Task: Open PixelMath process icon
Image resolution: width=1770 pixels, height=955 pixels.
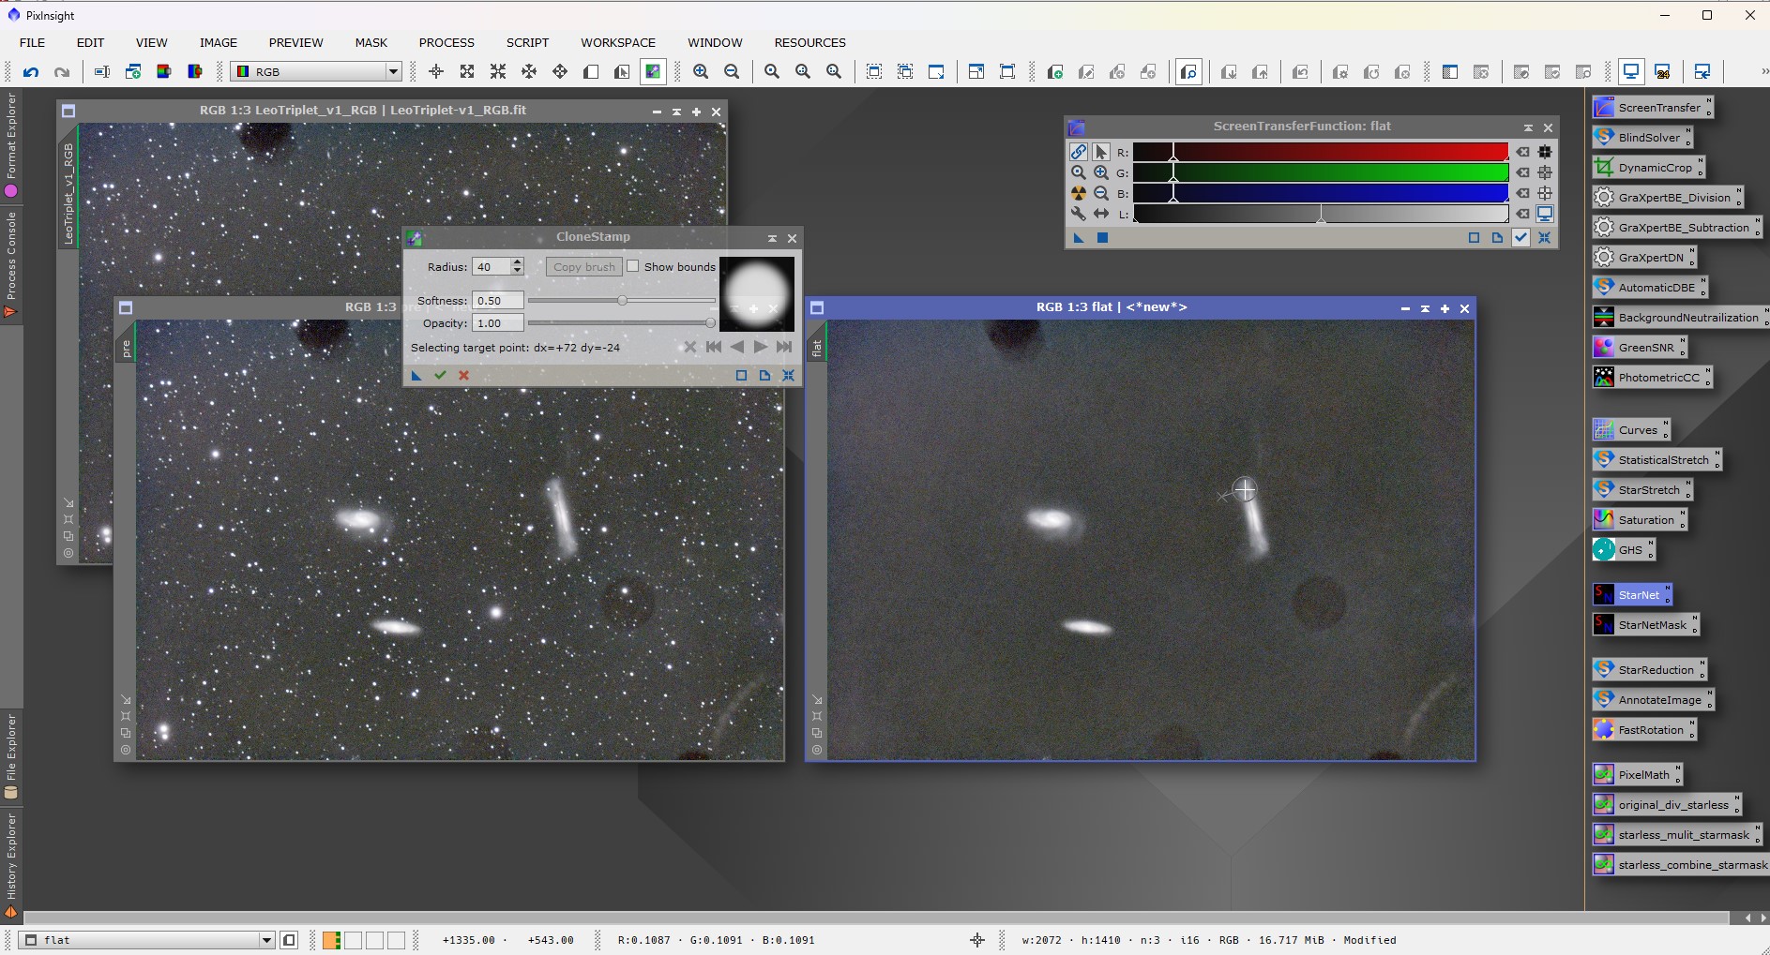Action: coord(1636,775)
